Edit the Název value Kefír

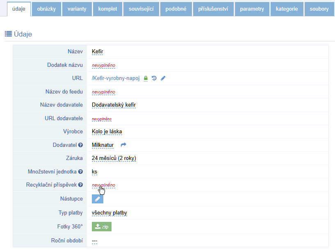(x=97, y=52)
